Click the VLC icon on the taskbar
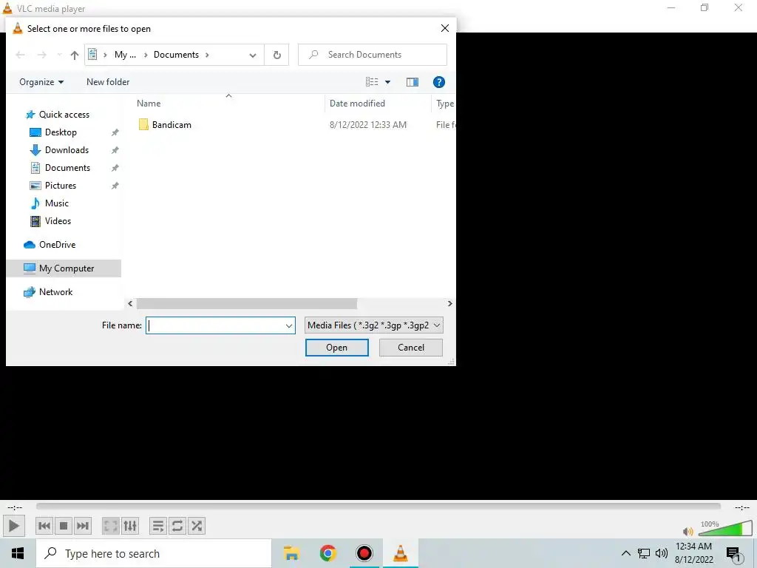Screen dimensions: 757x568 pos(400,553)
